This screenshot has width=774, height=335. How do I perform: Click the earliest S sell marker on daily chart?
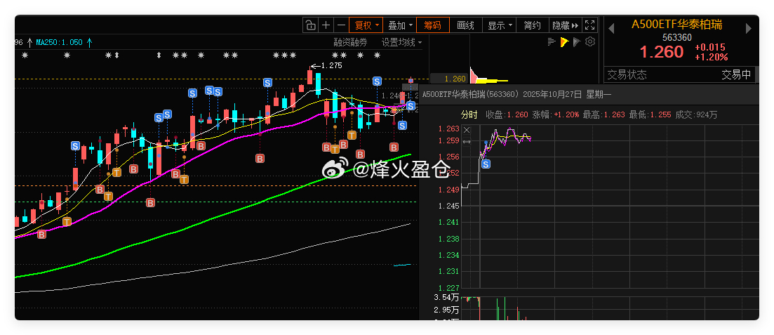[x=75, y=146]
